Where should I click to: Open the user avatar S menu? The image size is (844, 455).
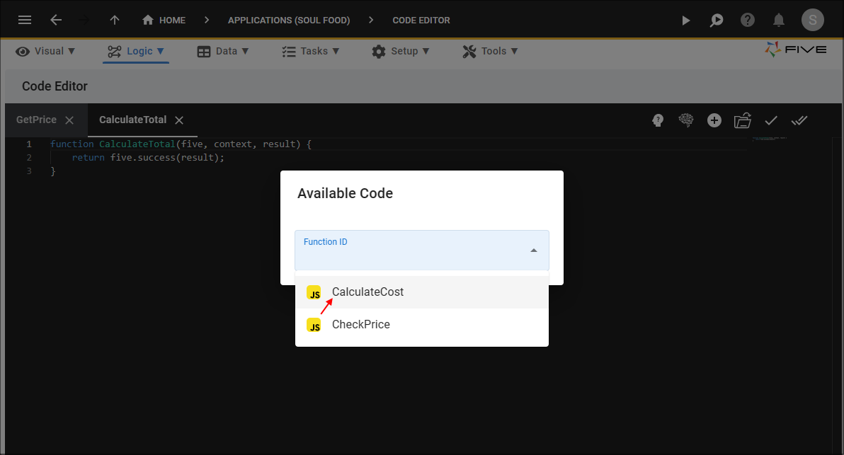[x=812, y=21]
